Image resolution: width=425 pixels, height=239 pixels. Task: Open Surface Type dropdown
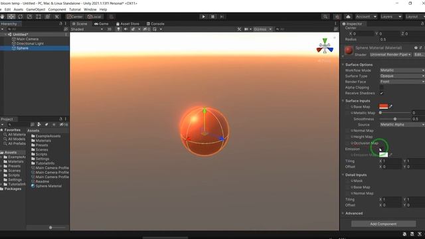click(402, 76)
